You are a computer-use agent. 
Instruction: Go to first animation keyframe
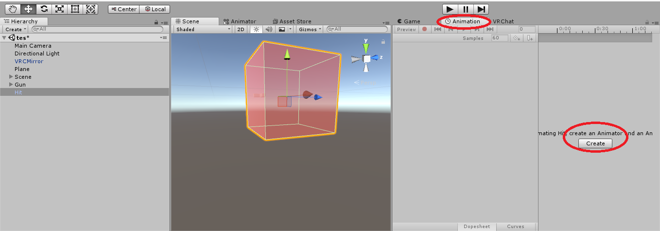click(x=438, y=29)
